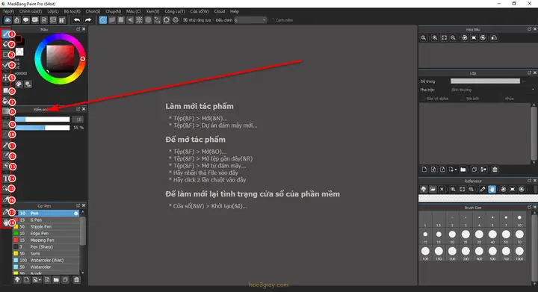This screenshot has height=292, width=538.
Task: Select the Brush tool
Action: (5, 34)
